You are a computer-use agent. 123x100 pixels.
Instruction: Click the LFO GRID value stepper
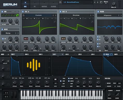coord(55,83)
